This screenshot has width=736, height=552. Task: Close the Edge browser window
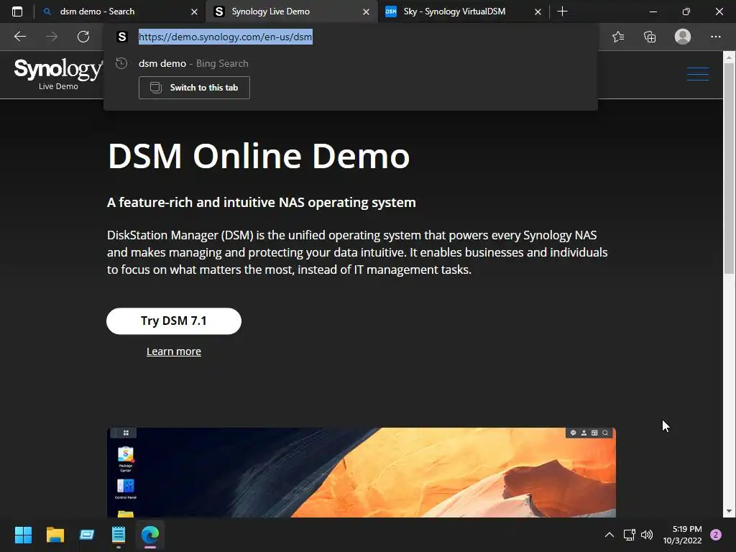(719, 11)
